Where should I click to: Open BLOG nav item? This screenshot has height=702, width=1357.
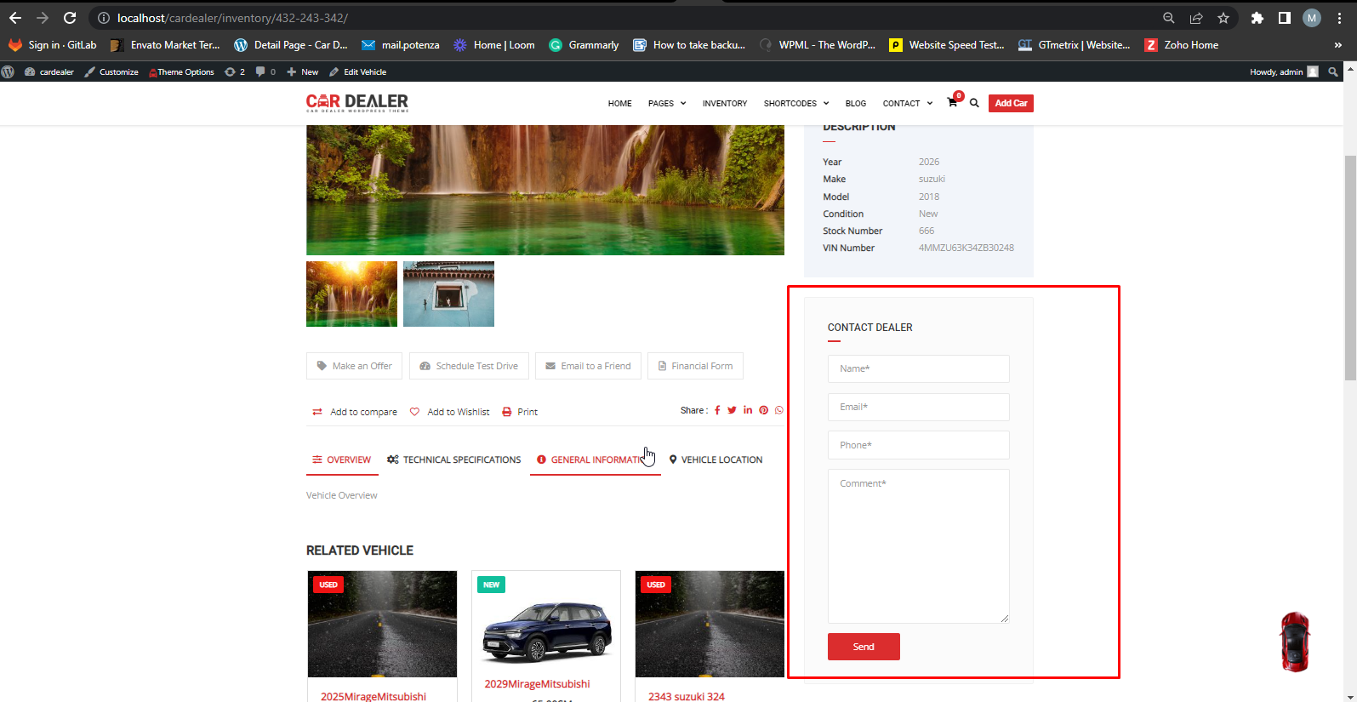tap(856, 104)
